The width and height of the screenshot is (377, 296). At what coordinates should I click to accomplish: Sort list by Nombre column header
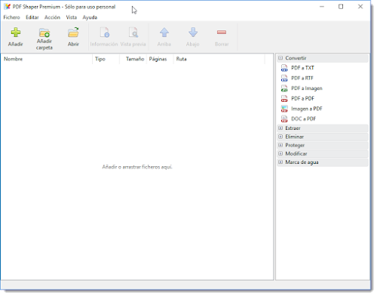(x=47, y=59)
